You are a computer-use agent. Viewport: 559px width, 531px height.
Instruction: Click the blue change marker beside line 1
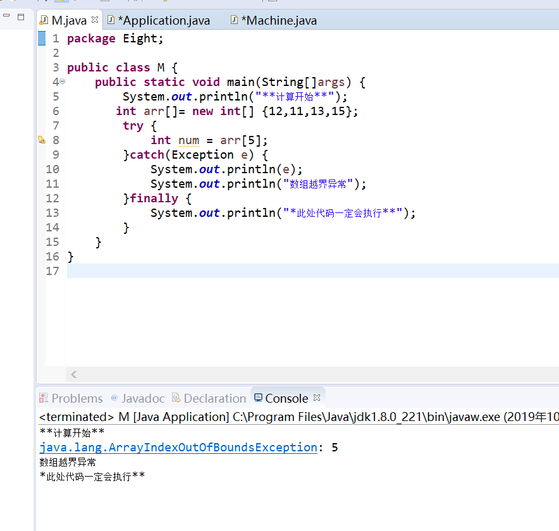42,38
